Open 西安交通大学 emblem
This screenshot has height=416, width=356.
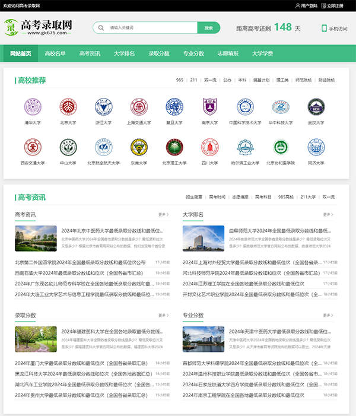pyautogui.click(x=33, y=147)
